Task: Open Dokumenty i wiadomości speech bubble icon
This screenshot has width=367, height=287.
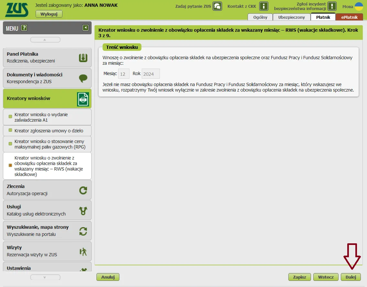Action: tap(83, 78)
